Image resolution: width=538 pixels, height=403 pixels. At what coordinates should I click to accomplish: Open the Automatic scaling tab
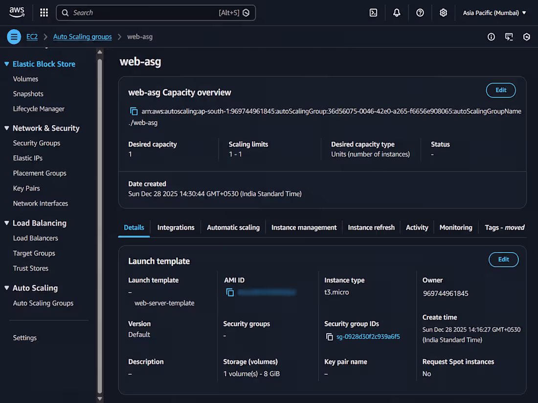tap(233, 228)
